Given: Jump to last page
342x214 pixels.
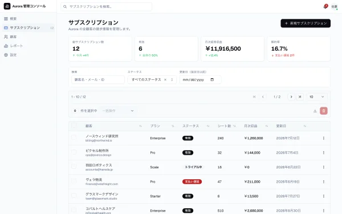Looking at the screenshot, I should [300, 97].
